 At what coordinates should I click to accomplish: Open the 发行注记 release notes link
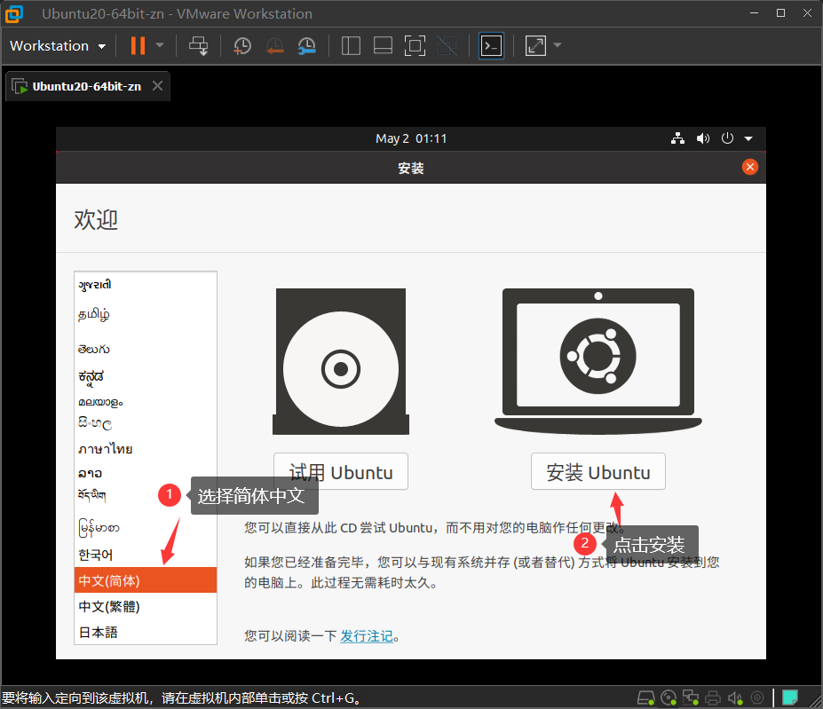click(x=367, y=636)
